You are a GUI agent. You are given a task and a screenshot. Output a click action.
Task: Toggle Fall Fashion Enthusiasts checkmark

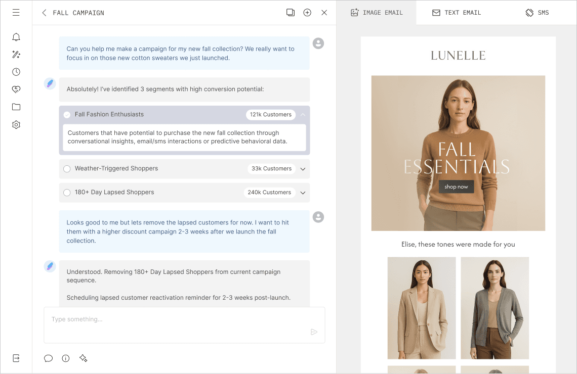(67, 115)
